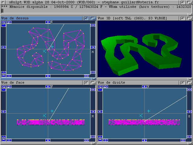Click the dotted points icon in Vue de face
Viewport: 193px width, 145px height.
point(4,90)
